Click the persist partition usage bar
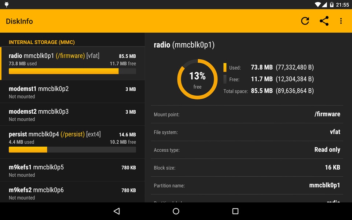Image resolution: width=352 pixels, height=220 pixels. [x=72, y=150]
